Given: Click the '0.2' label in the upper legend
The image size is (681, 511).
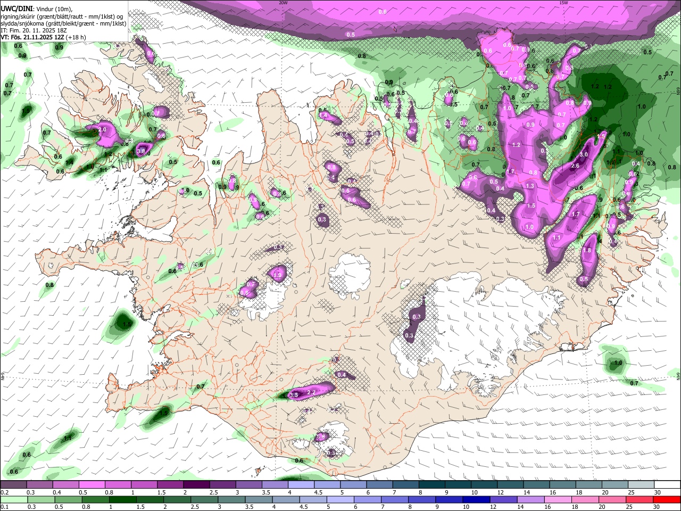Looking at the screenshot, I should 4,492.
